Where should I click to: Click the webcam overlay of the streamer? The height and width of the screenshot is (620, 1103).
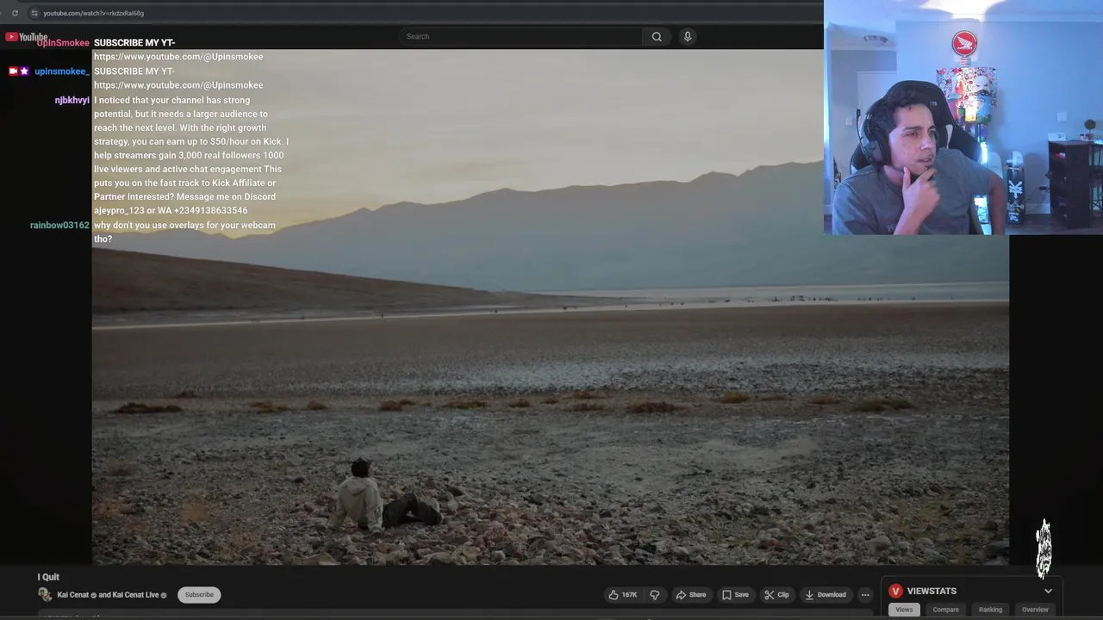(963, 117)
